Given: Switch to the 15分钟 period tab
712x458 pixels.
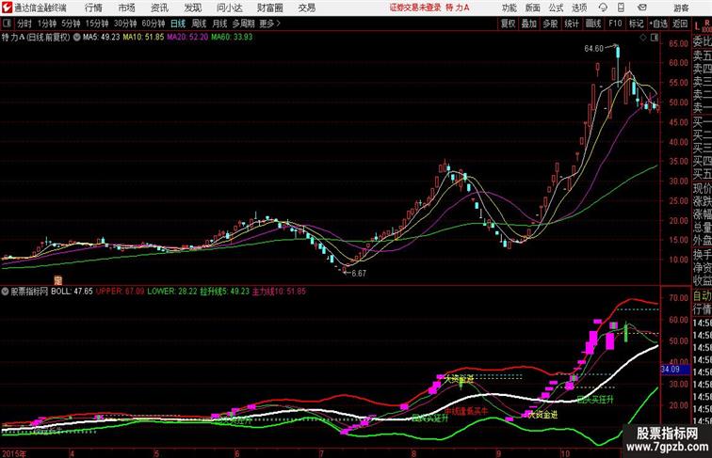Looking at the screenshot, I should [x=97, y=24].
